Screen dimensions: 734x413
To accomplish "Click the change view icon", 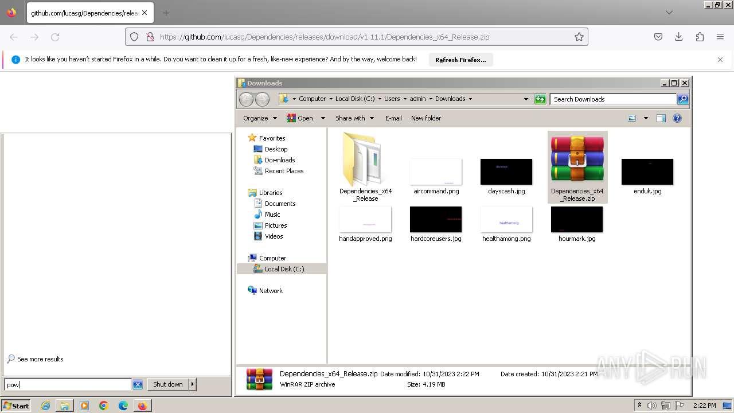I will coord(632,118).
